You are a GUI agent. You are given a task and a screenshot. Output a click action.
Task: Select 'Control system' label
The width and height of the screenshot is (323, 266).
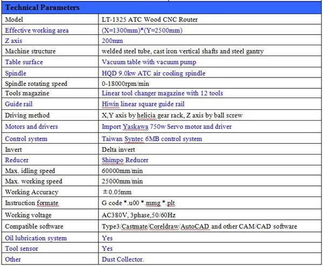[x=26, y=139]
